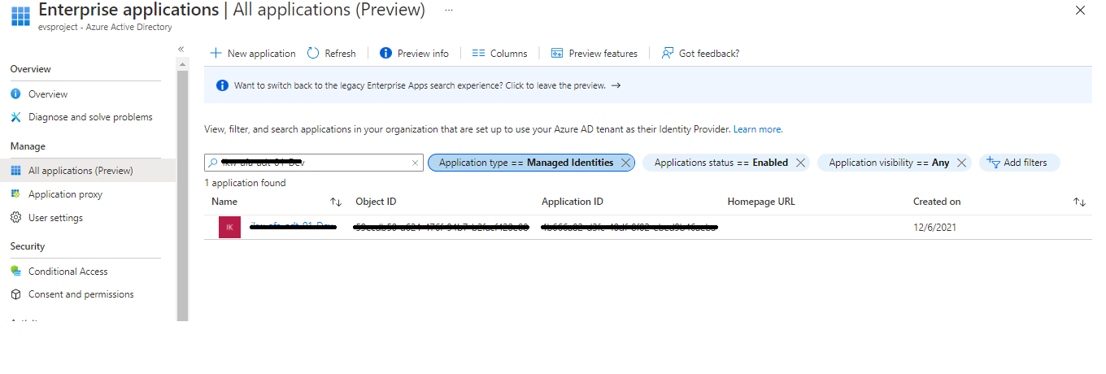
Task: Click the application search box
Action: [x=314, y=163]
